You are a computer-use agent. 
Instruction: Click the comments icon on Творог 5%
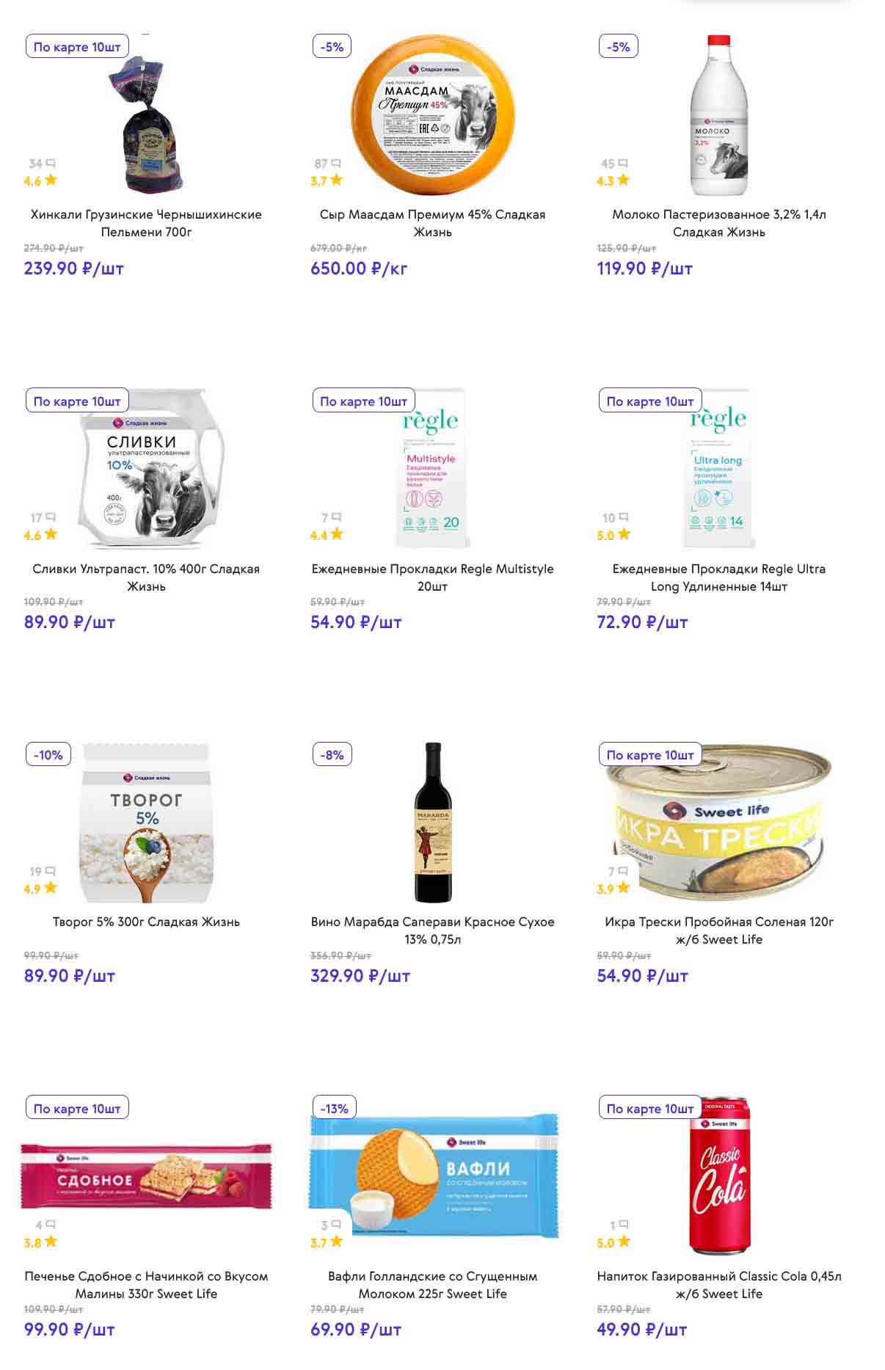point(51,871)
